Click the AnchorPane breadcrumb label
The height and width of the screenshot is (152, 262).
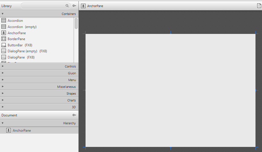coord(95,6)
